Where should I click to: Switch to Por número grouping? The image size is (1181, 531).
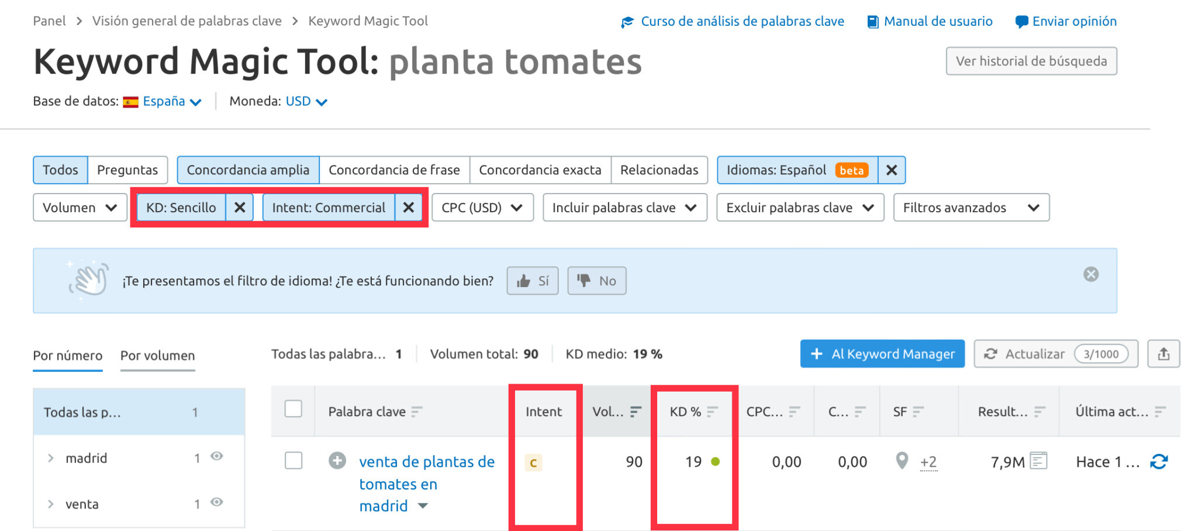(68, 356)
